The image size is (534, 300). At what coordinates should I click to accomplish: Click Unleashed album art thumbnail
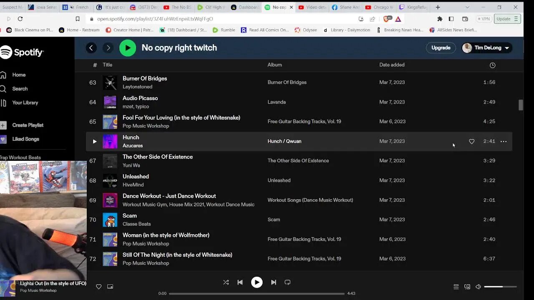tap(110, 180)
